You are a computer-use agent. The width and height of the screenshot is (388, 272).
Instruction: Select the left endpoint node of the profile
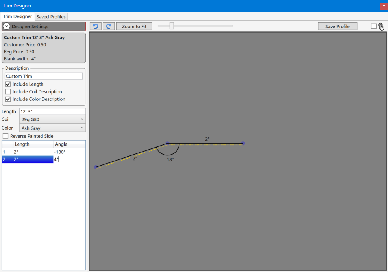(x=96, y=167)
